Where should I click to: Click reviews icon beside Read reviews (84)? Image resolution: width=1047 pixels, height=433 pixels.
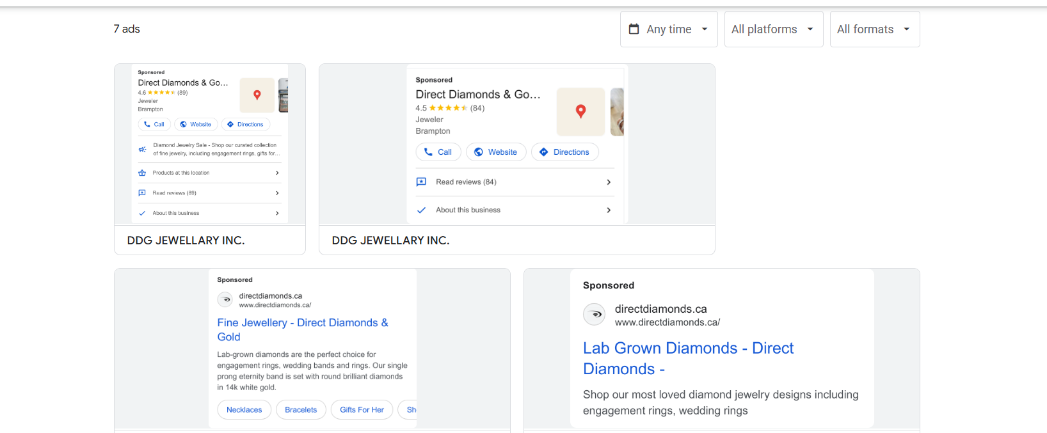pos(421,182)
